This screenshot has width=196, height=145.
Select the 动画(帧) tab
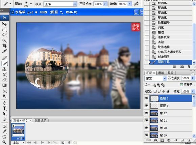click(x=22, y=120)
